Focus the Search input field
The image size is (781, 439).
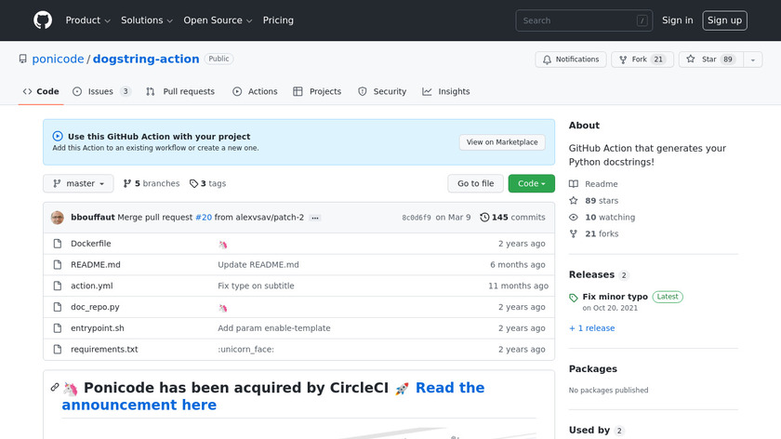(576, 20)
